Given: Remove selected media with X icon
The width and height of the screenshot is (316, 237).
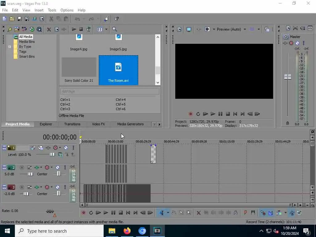Looking at the screenshot, I should [49, 29].
